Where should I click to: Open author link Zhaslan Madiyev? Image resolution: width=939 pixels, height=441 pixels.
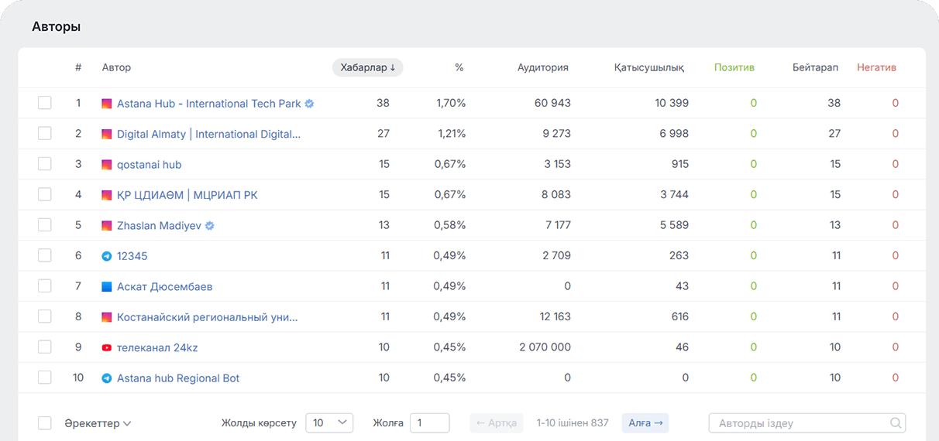(159, 226)
